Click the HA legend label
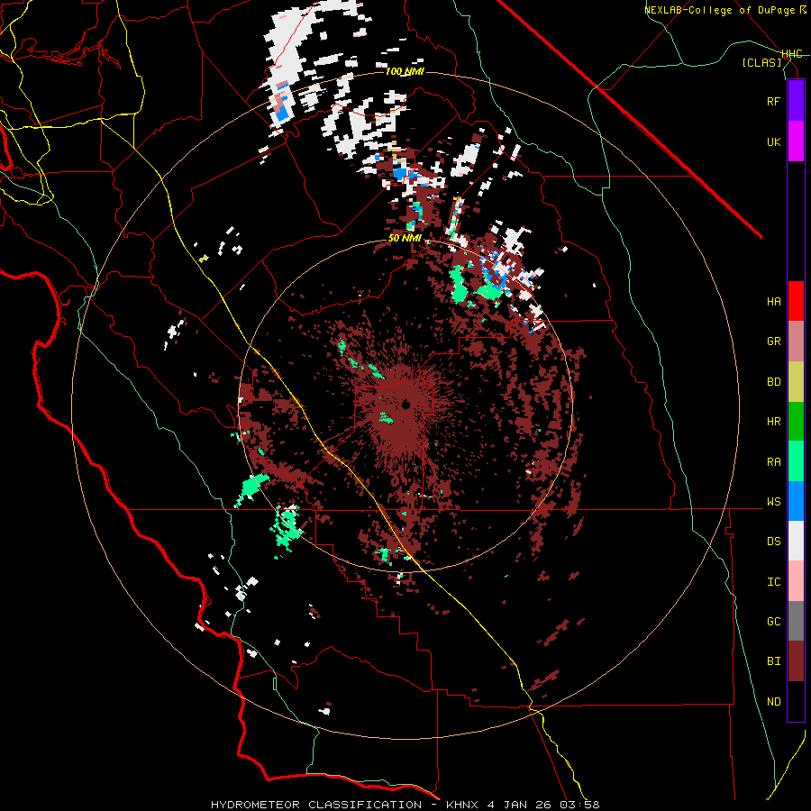Image resolution: width=811 pixels, height=811 pixels. click(x=773, y=301)
